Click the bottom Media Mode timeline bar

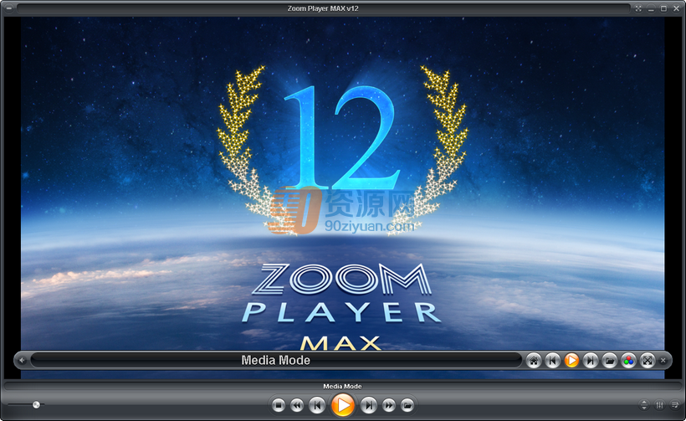[x=342, y=386]
